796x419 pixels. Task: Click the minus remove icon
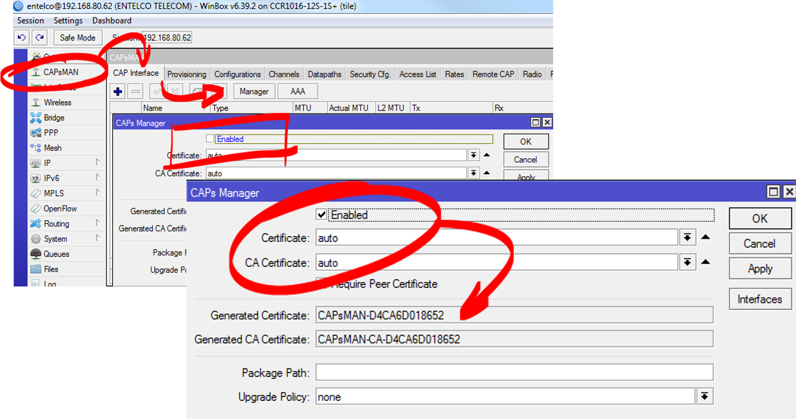pos(135,91)
